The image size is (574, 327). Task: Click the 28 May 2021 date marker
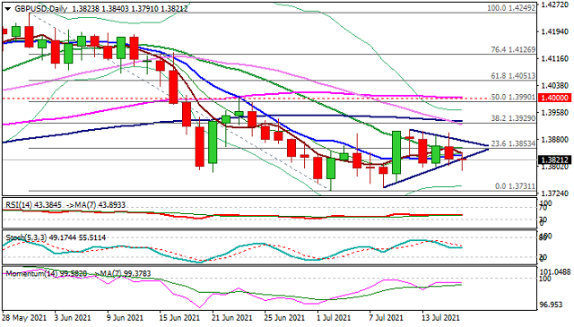click(24, 318)
